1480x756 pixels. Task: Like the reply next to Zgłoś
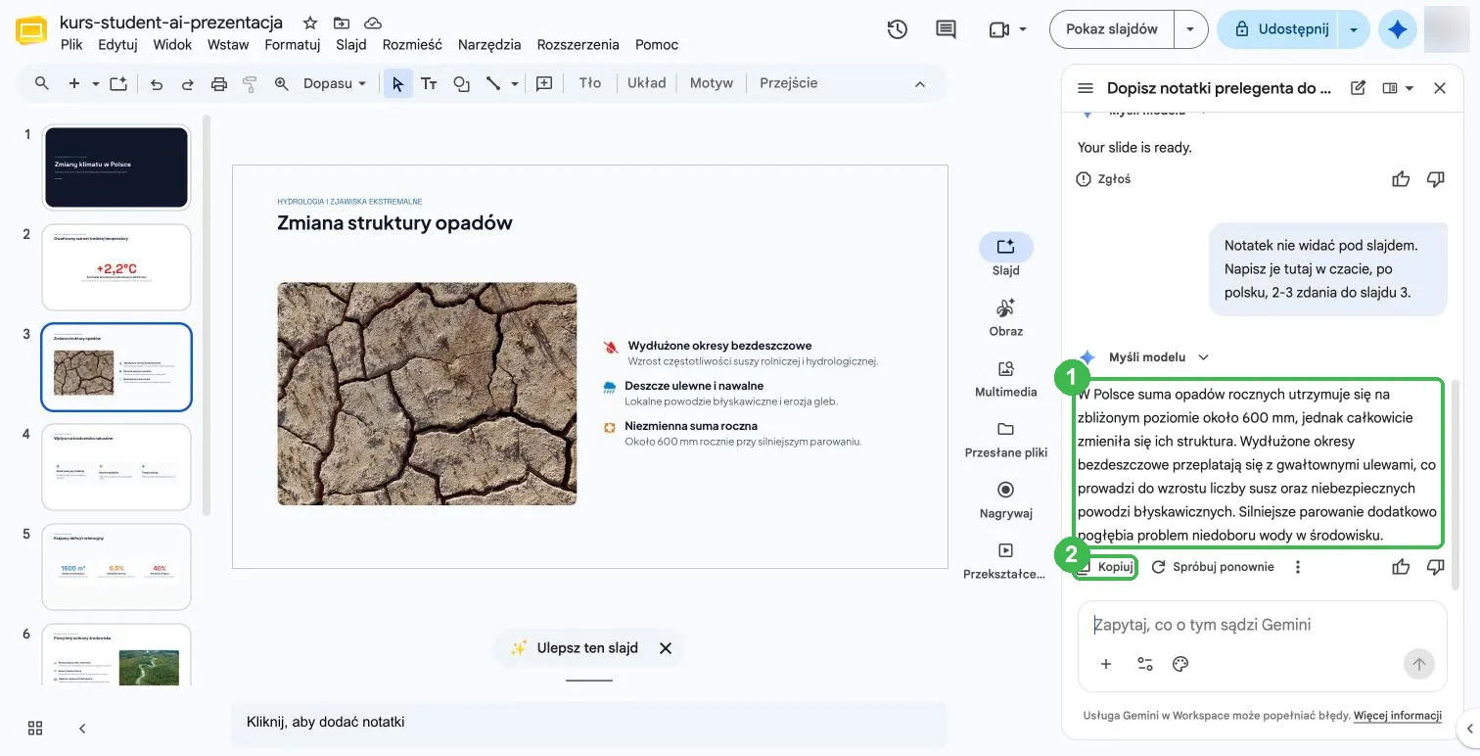tap(1401, 179)
